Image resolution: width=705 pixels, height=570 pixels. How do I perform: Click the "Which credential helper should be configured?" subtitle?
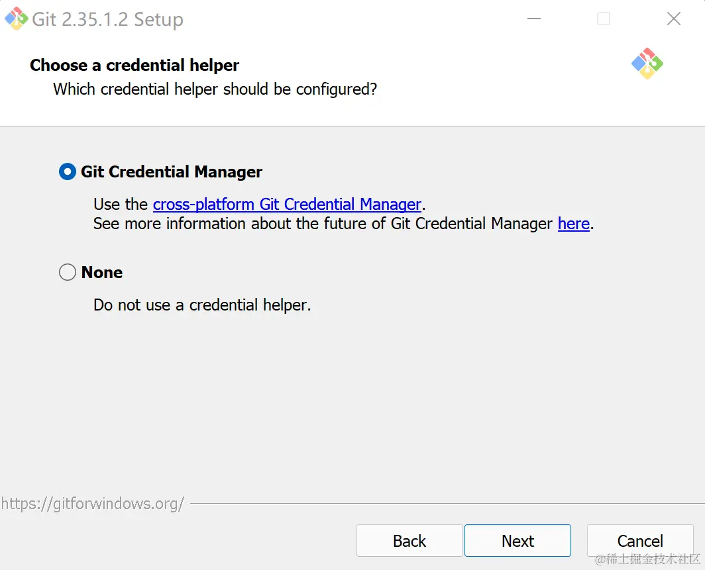[x=215, y=89]
